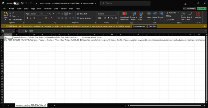Screen dimensions: 208x108
Task: Click the Top Align icon
Action: pyautogui.click(x=59, y=14)
